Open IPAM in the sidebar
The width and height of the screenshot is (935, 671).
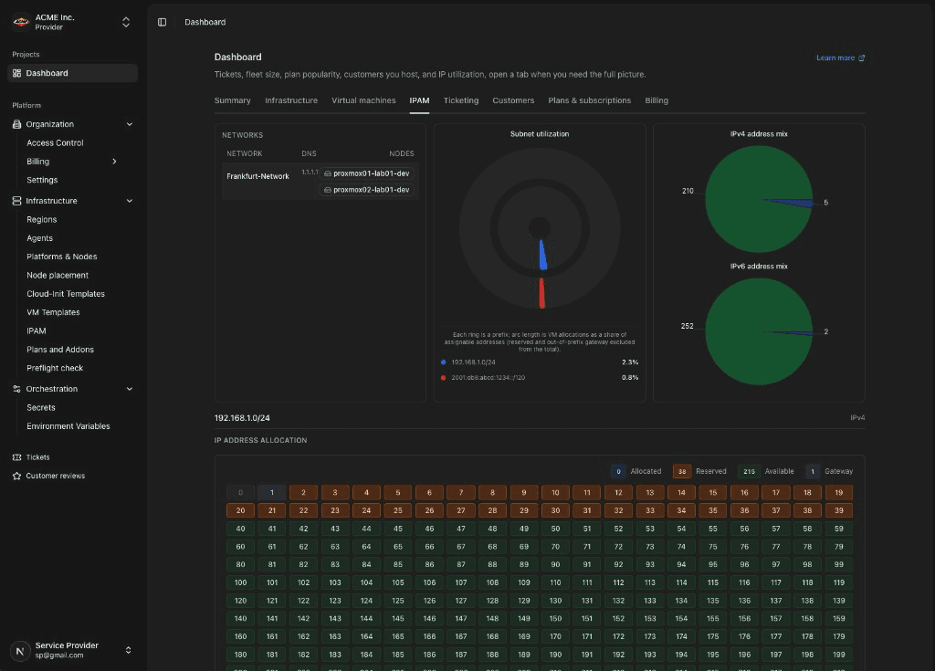click(37, 331)
